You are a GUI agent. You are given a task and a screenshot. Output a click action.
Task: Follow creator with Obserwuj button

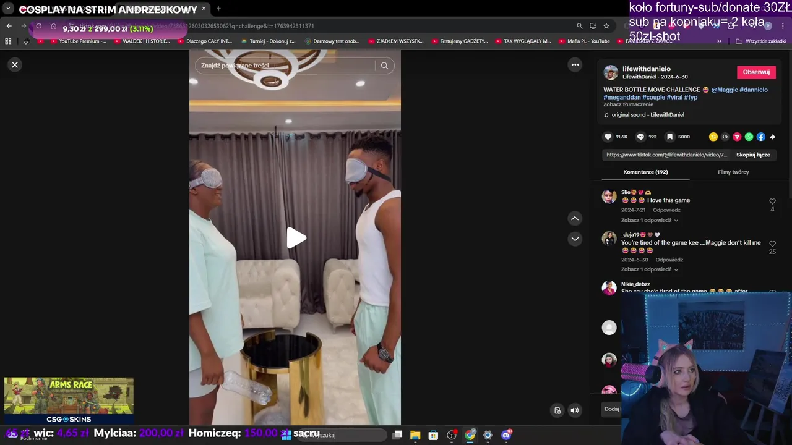pyautogui.click(x=756, y=72)
